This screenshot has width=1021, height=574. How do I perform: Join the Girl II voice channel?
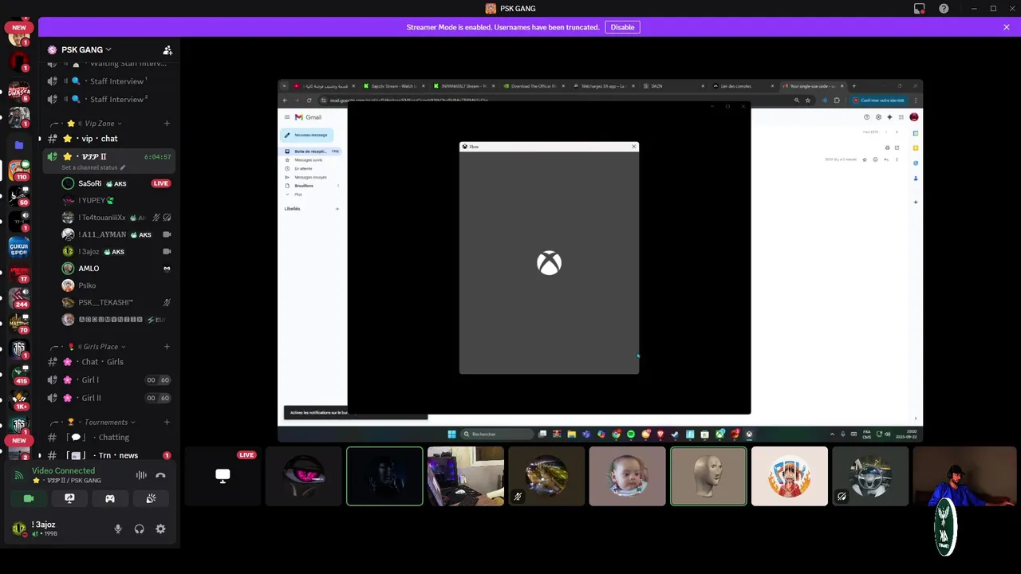[x=108, y=398]
